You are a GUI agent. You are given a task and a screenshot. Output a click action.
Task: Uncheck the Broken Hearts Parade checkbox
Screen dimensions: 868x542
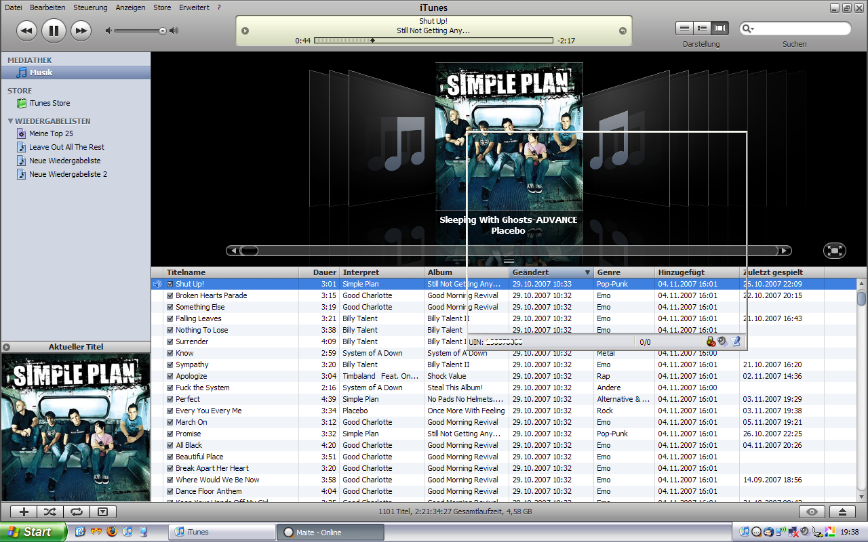tap(170, 296)
